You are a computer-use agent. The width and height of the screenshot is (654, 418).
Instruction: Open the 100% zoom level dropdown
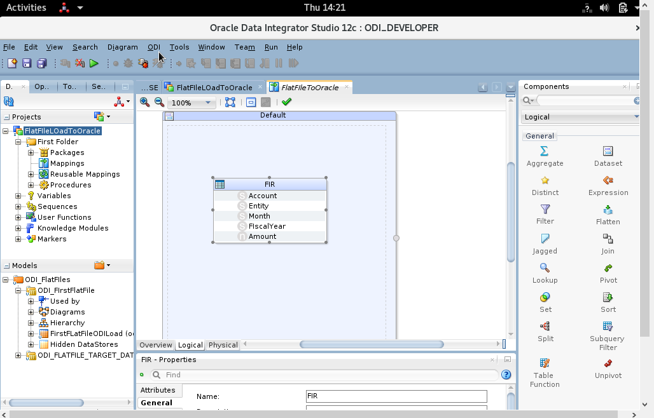(x=207, y=102)
